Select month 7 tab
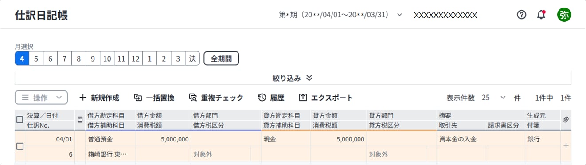The image size is (586, 165). (64, 59)
